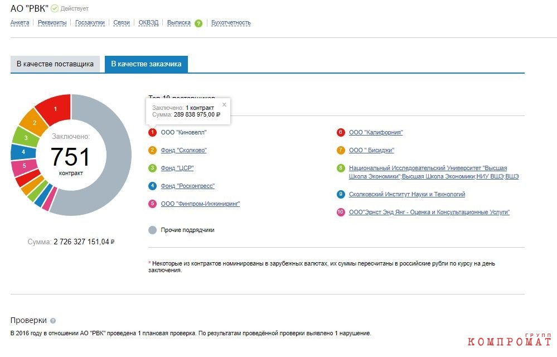Click orange number 2 legend marker
Viewport: 557px width, 357px height.
(152, 150)
